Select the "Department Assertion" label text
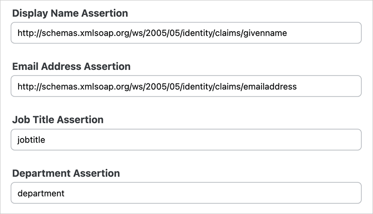The width and height of the screenshot is (373, 214). [x=66, y=173]
